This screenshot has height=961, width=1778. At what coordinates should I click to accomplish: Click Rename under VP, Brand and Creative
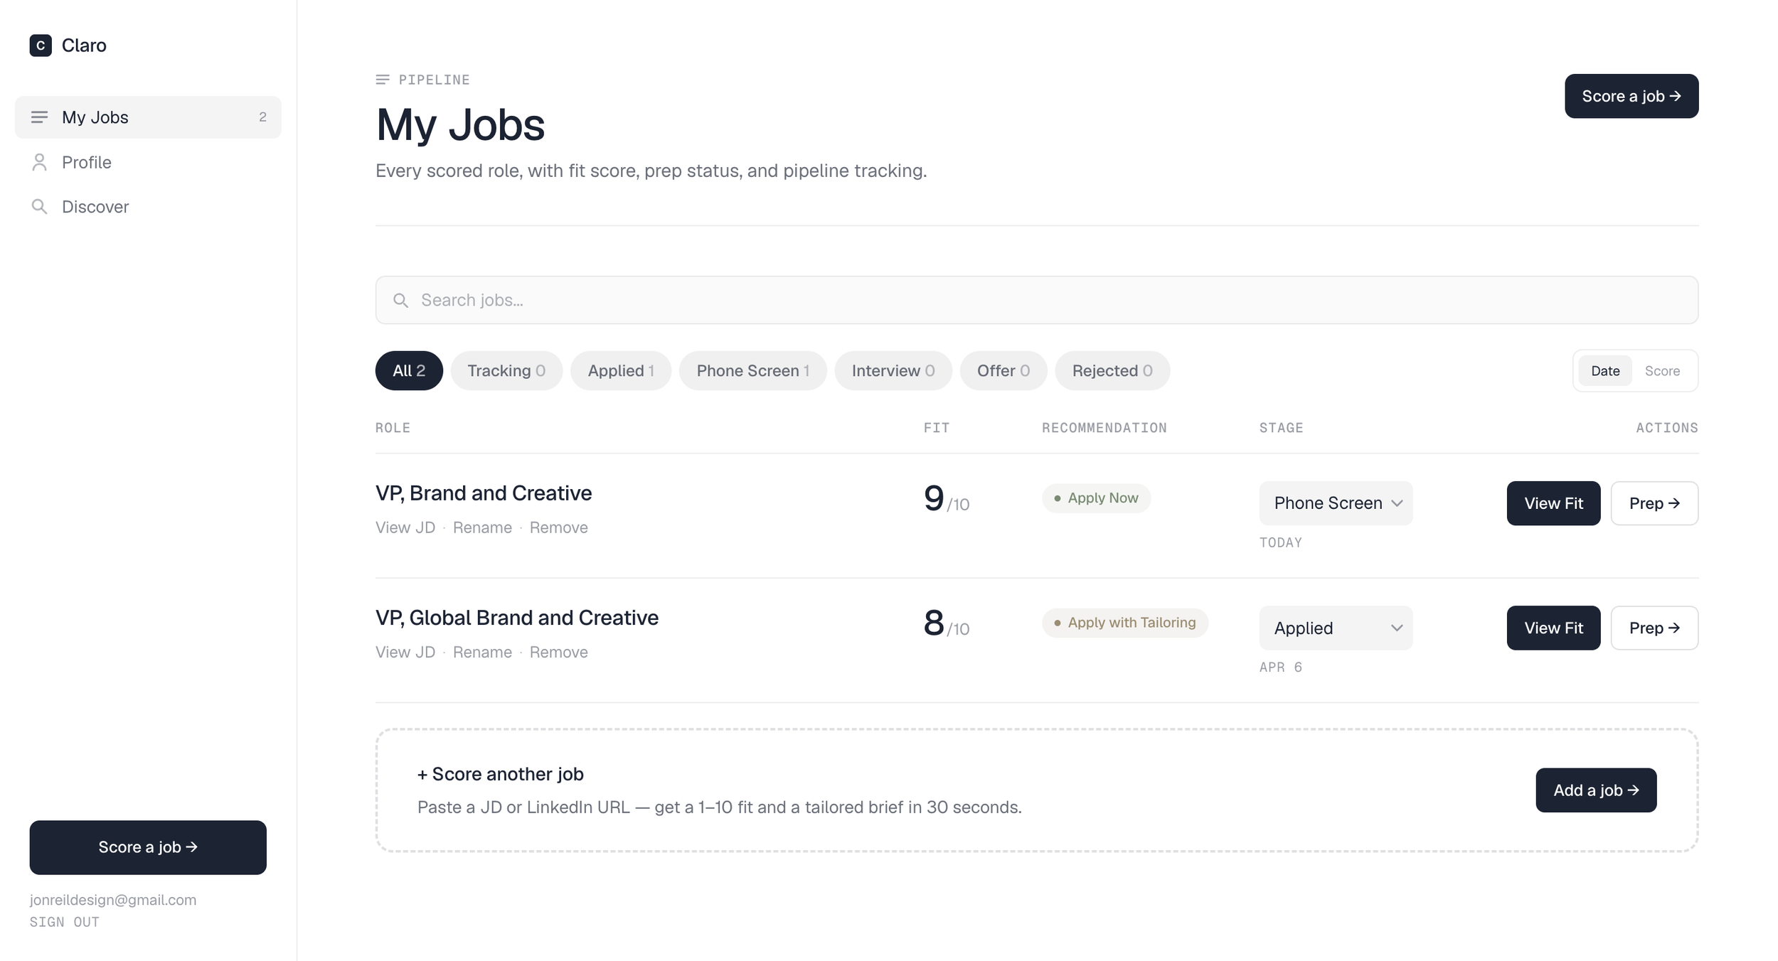point(482,527)
